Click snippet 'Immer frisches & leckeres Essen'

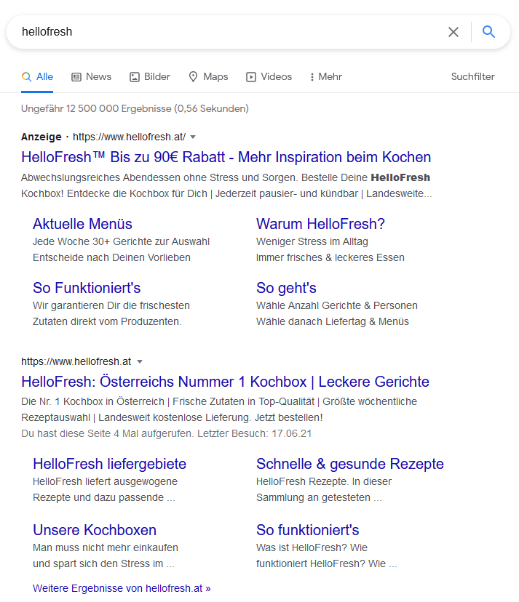tap(330, 257)
